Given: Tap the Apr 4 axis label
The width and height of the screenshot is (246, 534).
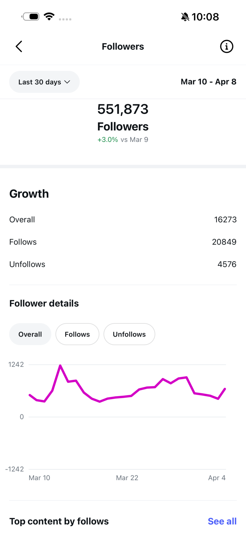Looking at the screenshot, I should coord(217,478).
